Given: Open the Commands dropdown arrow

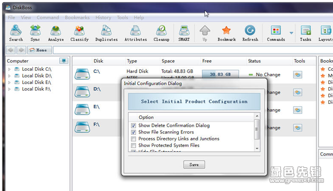Looking at the screenshot, I should [x=291, y=33].
